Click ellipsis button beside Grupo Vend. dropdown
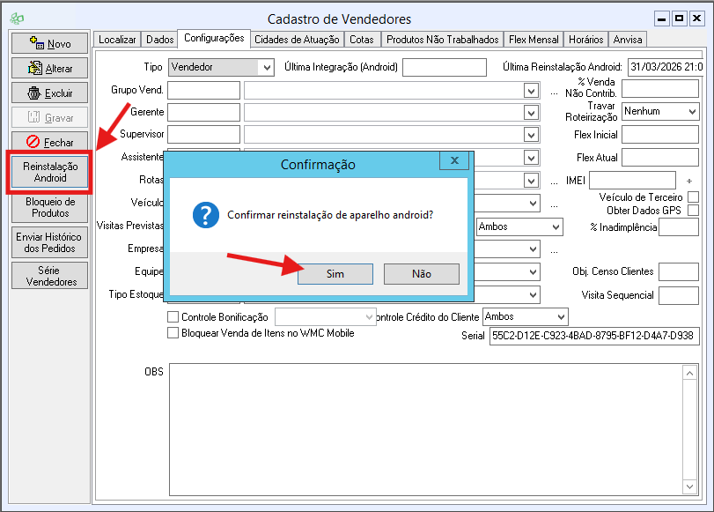Screen dimensions: 714x512 click(555, 91)
